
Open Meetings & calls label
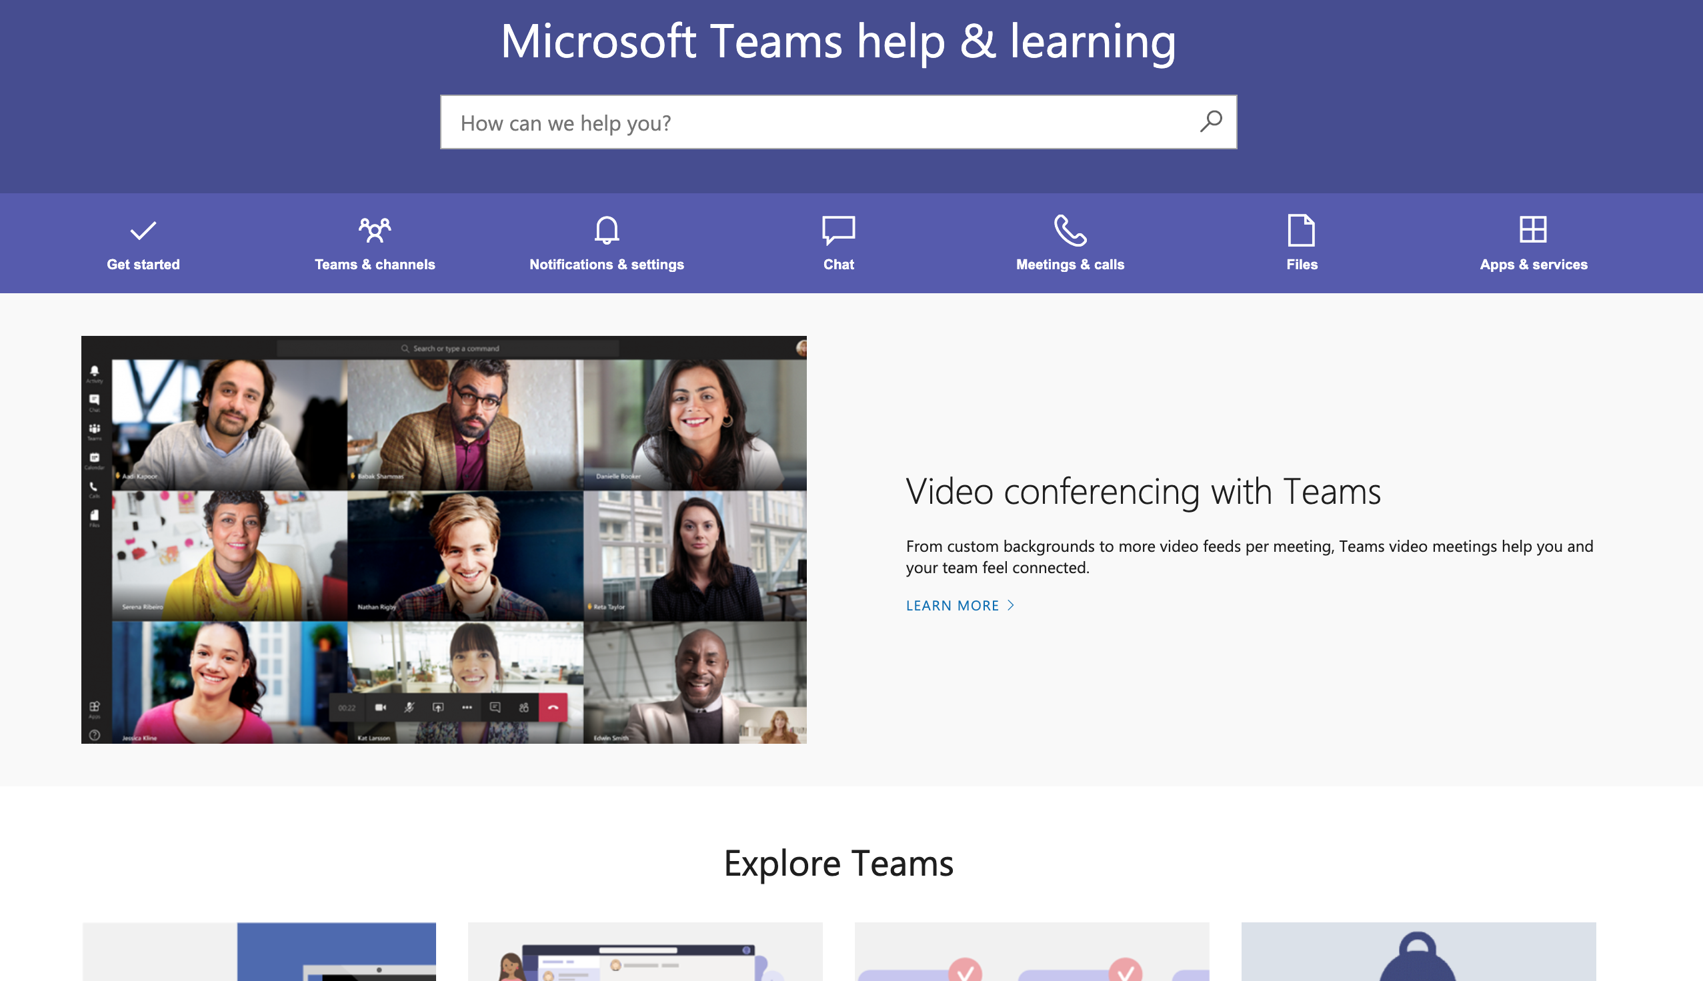1070,264
